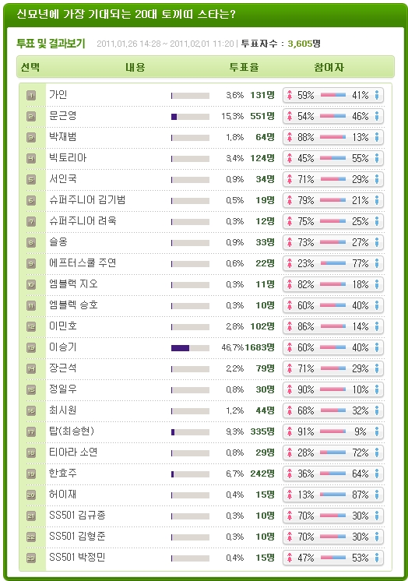
Task: Click female icon in 정일우 participant row
Action: [290, 390]
